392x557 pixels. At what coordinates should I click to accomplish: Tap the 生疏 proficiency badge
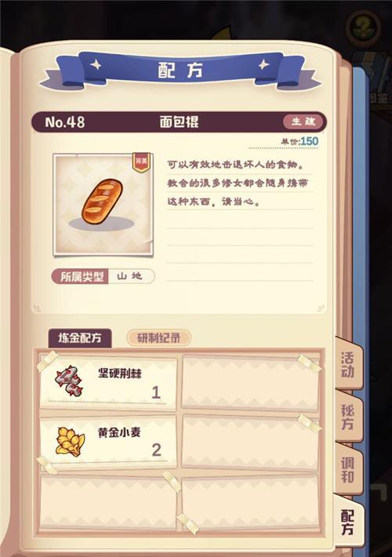point(303,122)
